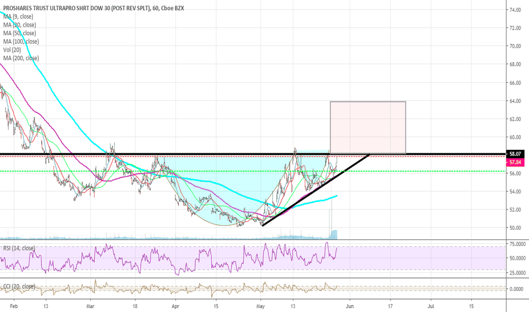Select the green dotted horizontal line
Viewport: 529px width, 312px height.
pyautogui.click(x=253, y=171)
